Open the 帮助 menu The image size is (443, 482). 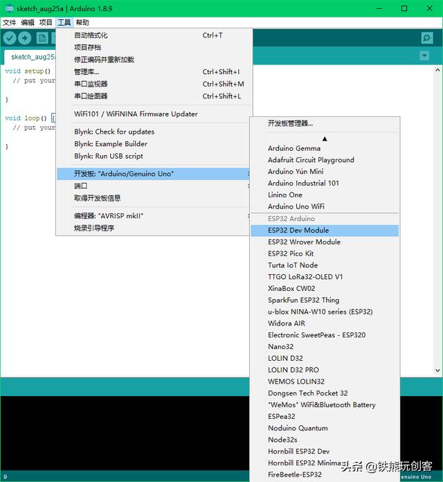click(82, 22)
